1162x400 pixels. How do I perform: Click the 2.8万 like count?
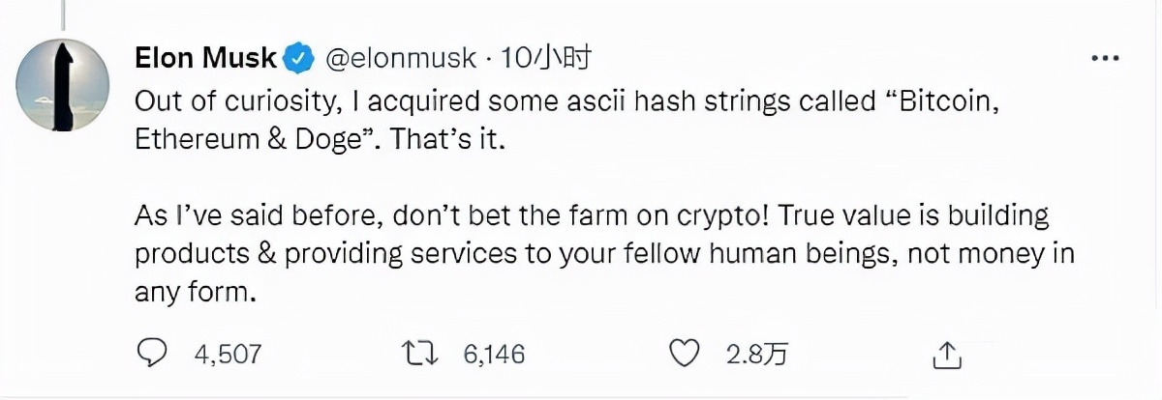coord(757,355)
